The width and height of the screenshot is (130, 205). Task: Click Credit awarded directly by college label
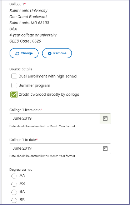[x=49, y=95]
